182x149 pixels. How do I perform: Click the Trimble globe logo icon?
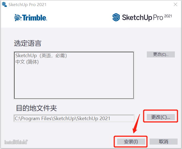18,18
